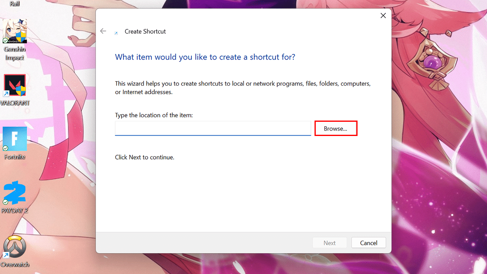Viewport: 487px width, 274px height.
Task: Click the greyed-out Next button
Action: 330,243
